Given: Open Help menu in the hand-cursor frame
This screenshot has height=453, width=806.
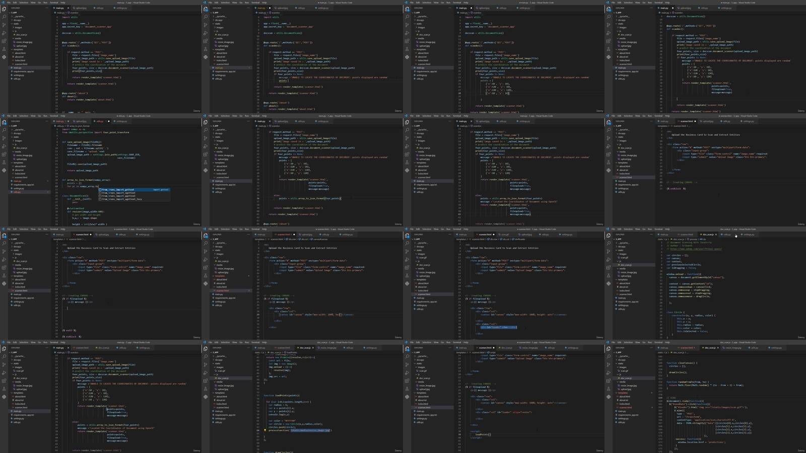Looking at the screenshot, I should 667,229.
